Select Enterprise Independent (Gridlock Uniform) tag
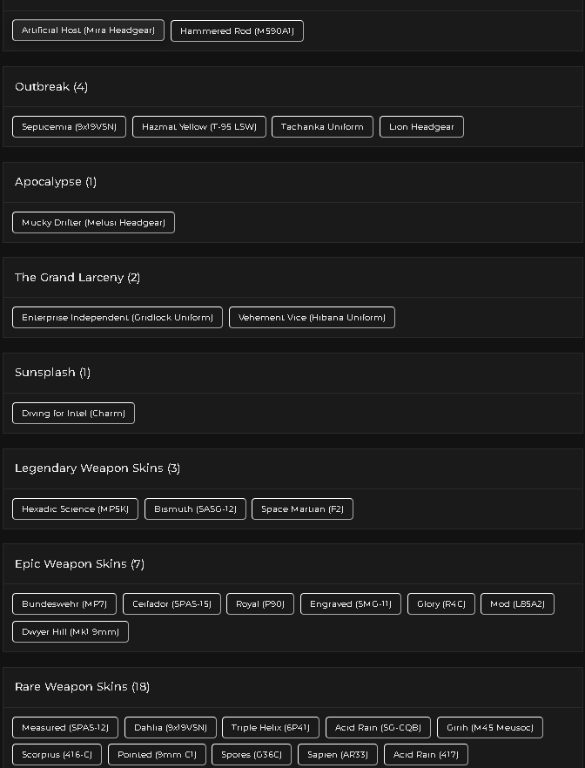The height and width of the screenshot is (768, 585). (118, 317)
